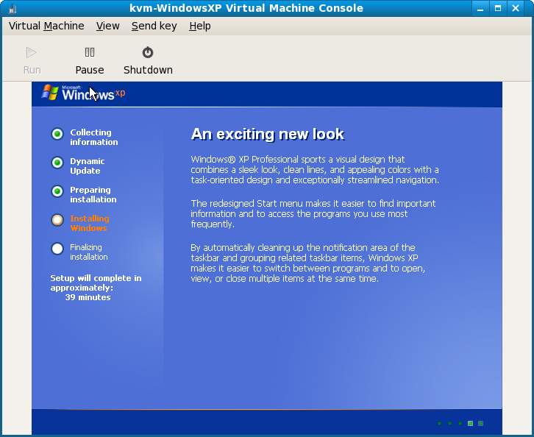Select the Dynamic Update step indicator
534x437 pixels.
point(57,163)
